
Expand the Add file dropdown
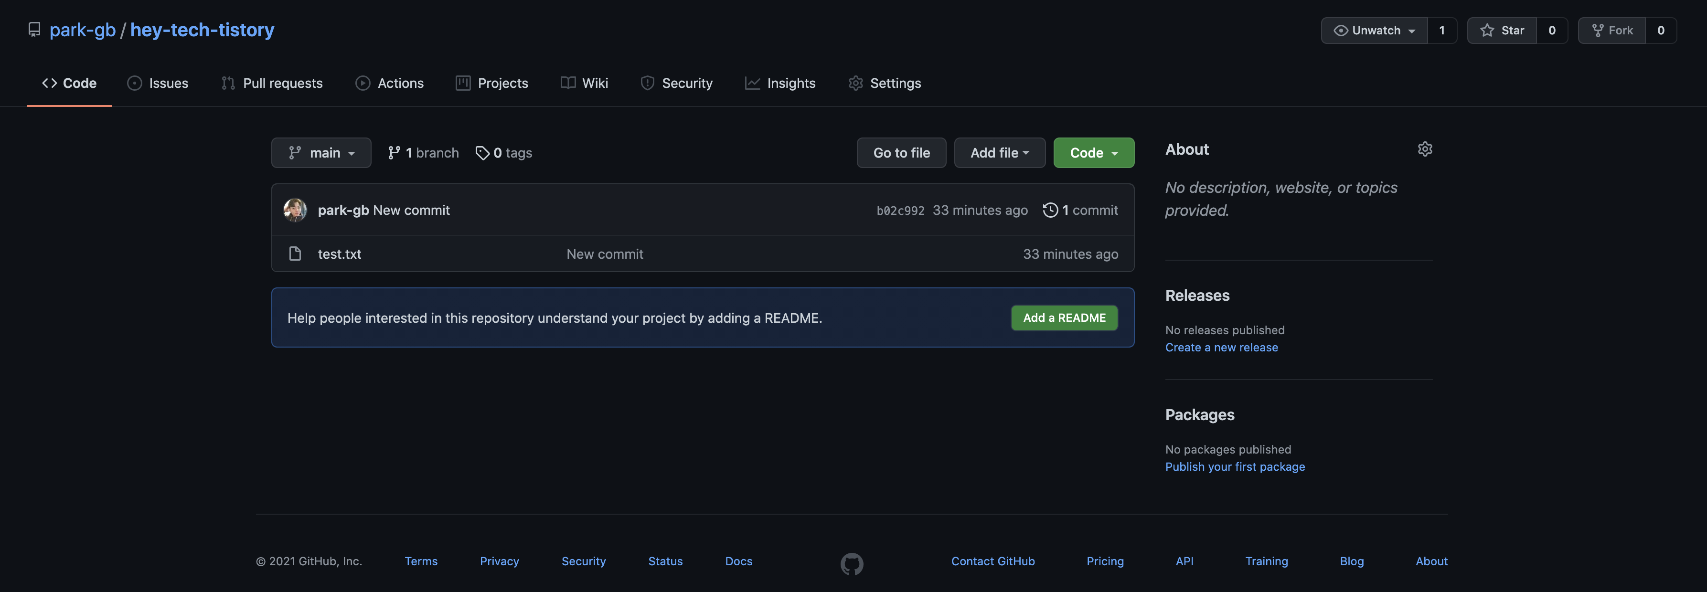point(999,153)
